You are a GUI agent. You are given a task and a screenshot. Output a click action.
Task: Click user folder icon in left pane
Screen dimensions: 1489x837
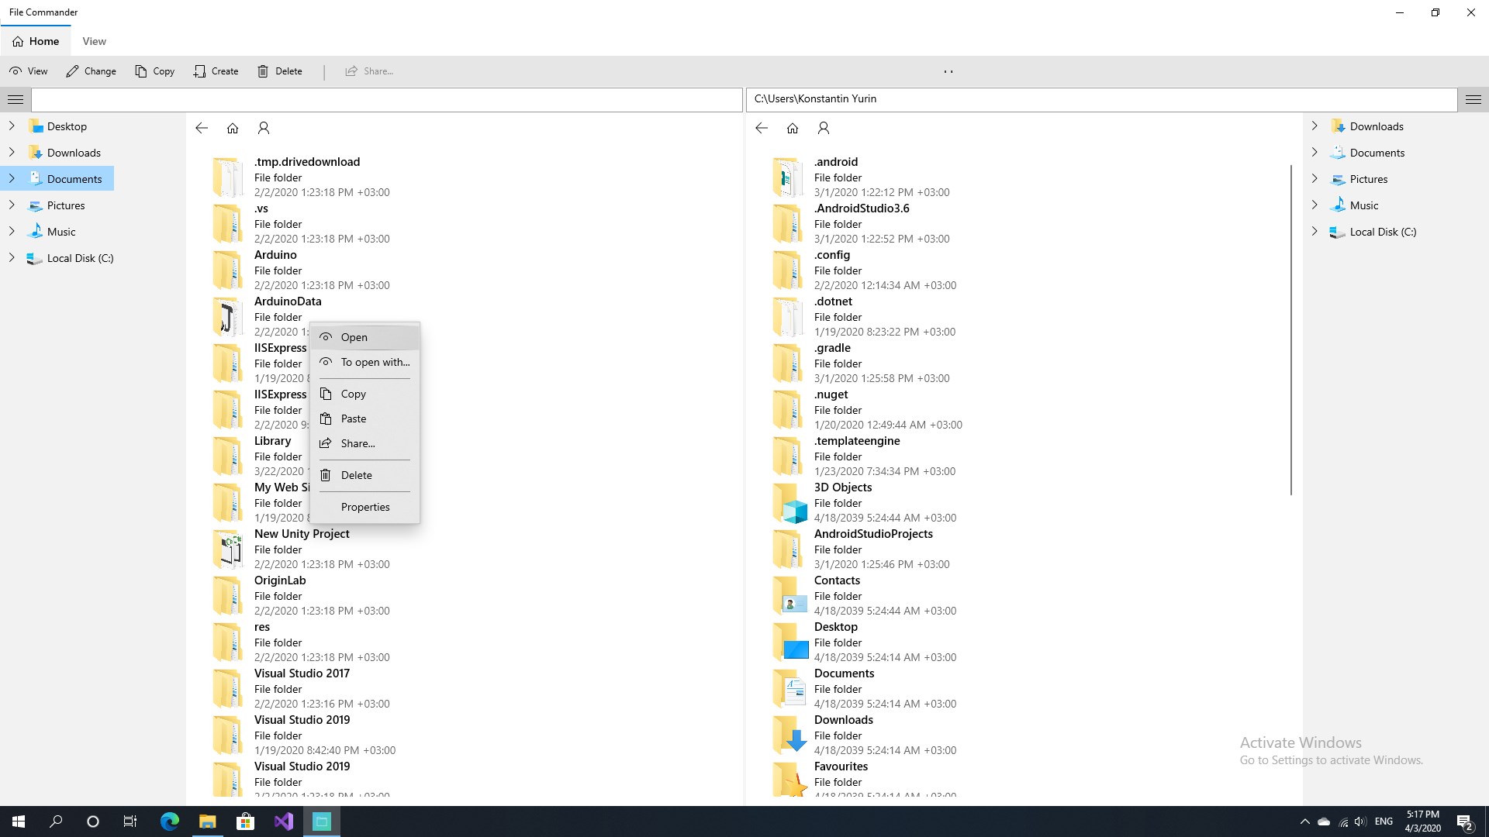264,128
